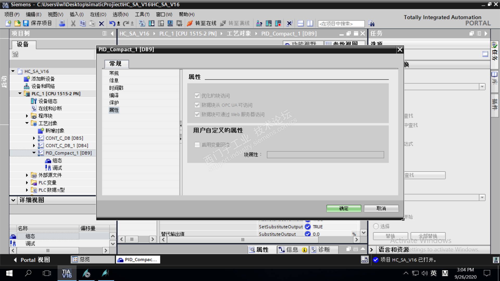500x281 pixels.
Task: Click the search icon beside the project search box
Action: click(x=371, y=24)
